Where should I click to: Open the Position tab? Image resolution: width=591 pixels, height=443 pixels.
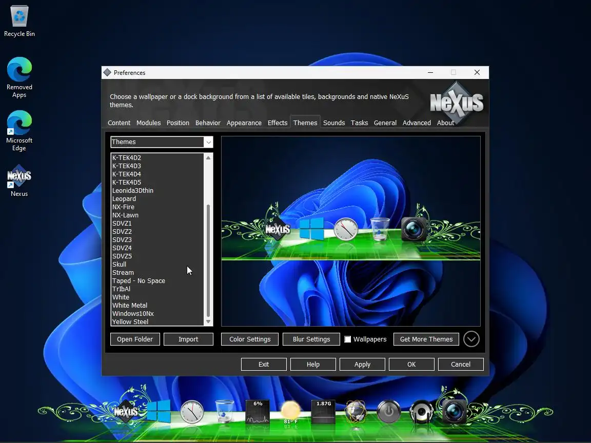click(x=178, y=123)
